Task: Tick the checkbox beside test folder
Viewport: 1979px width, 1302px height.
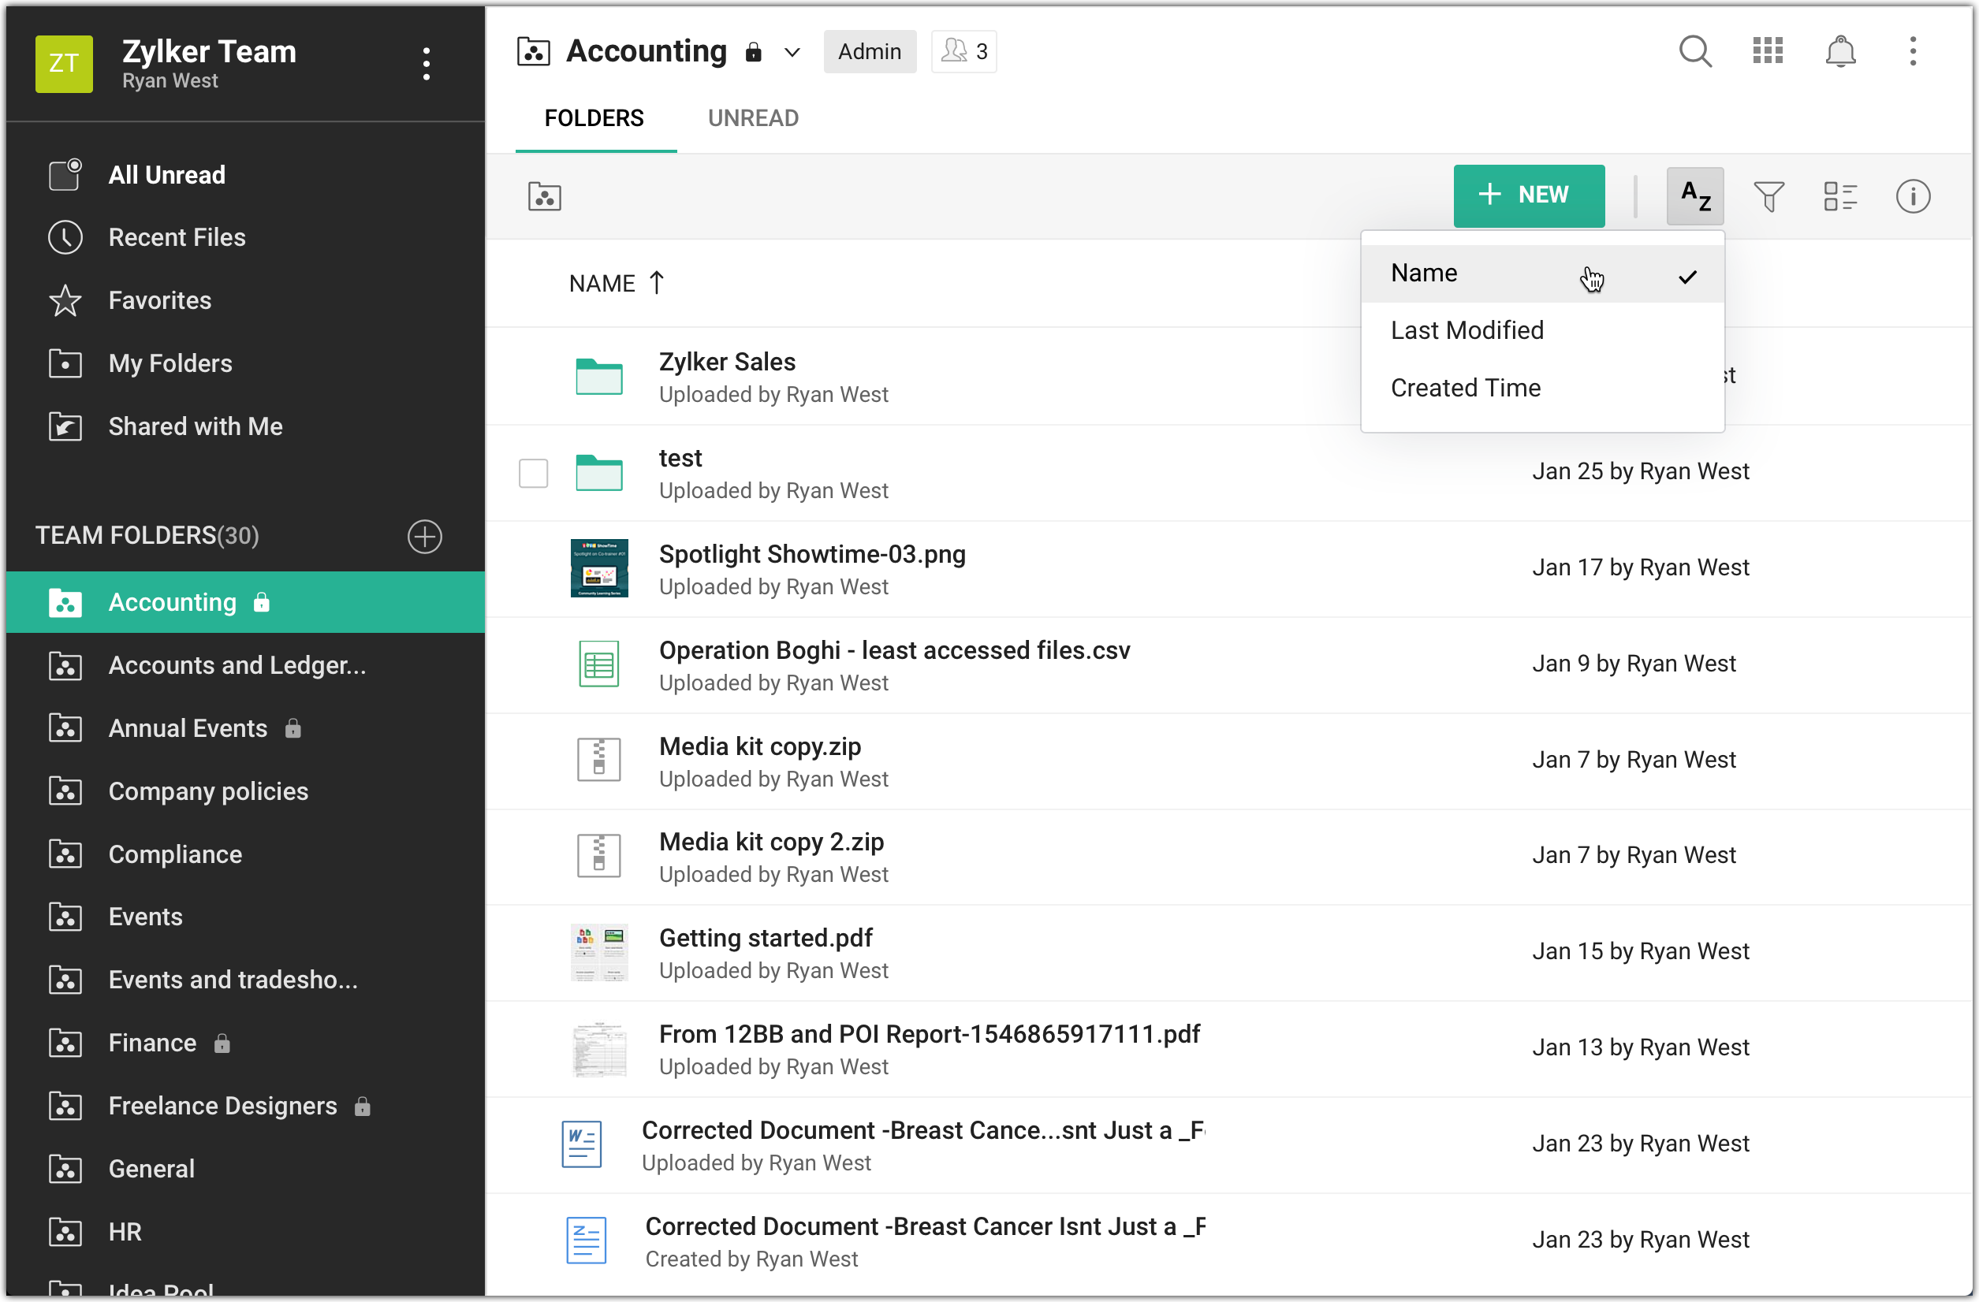Action: [533, 473]
